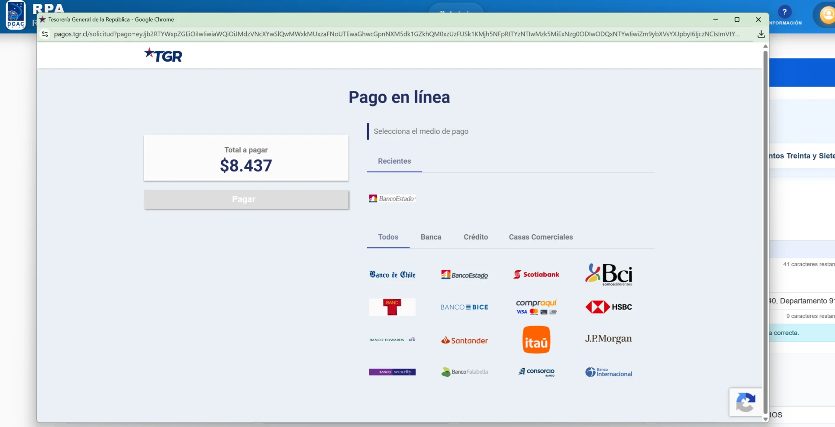
Task: Open the reCAPTCHA badge
Action: pos(745,402)
